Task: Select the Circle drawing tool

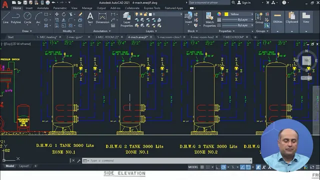Action: (x=27, y=18)
